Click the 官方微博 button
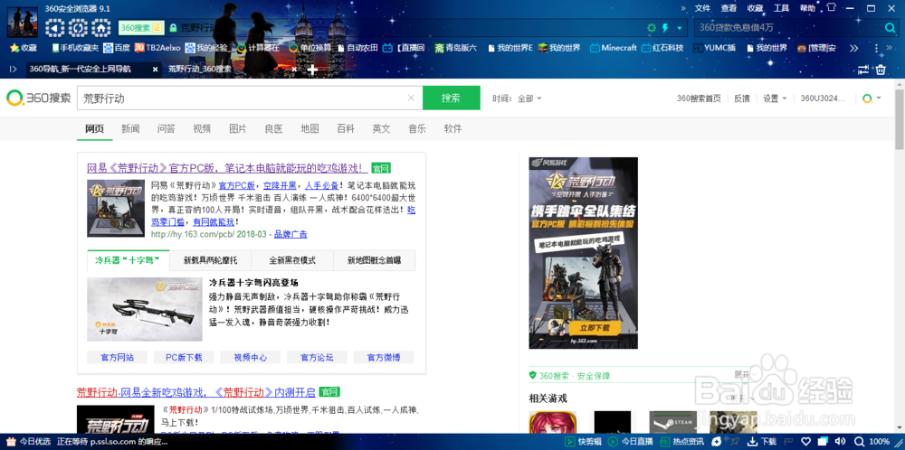905x450 pixels. [384, 357]
